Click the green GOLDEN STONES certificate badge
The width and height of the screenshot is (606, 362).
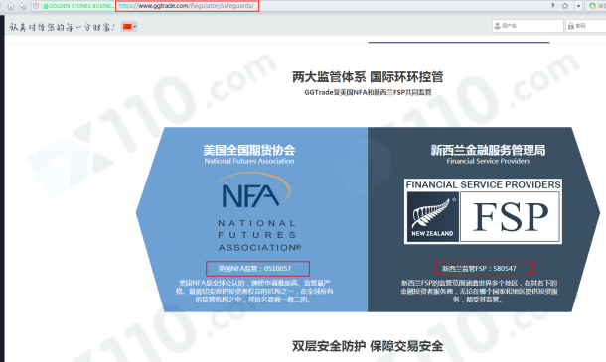pos(78,6)
